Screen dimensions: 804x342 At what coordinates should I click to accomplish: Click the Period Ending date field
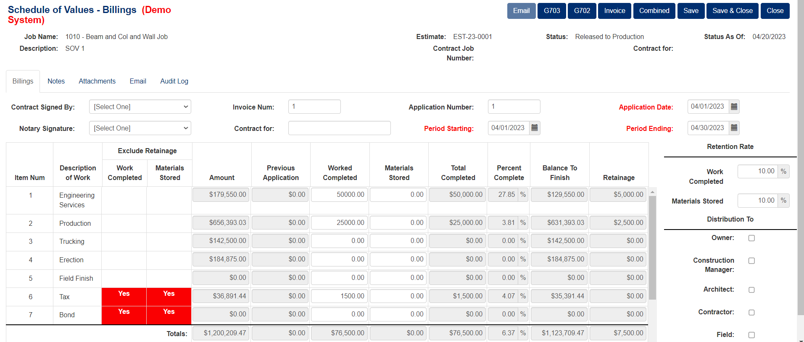pos(708,128)
